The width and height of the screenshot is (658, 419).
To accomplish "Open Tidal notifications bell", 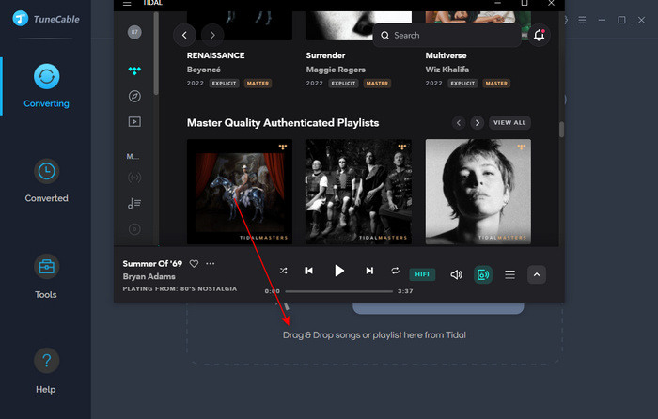I will 540,36.
